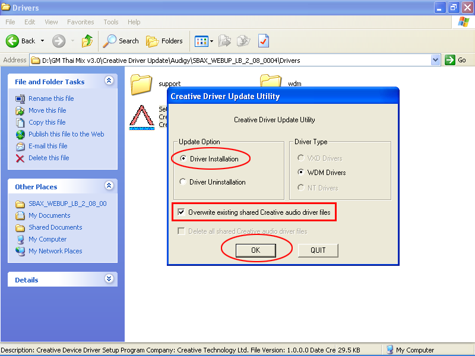This screenshot has width=475, height=356.
Task: Click the green Go arrow icon
Action: pos(450,60)
